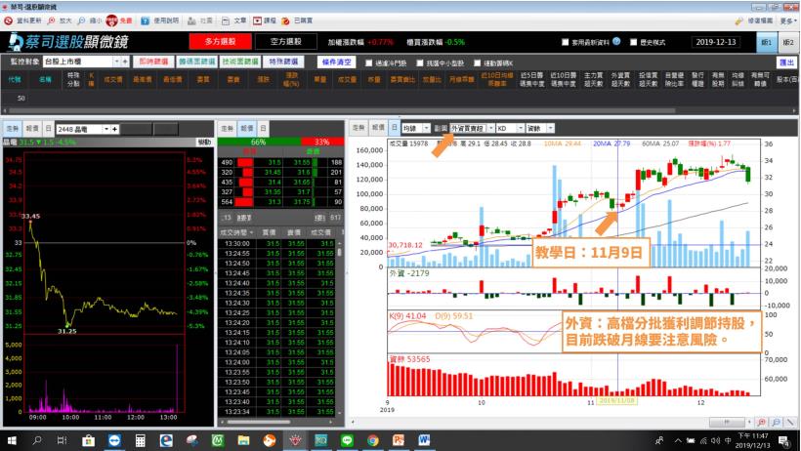Switch to 版2 layout tab
The width and height of the screenshot is (801, 451).
pyautogui.click(x=788, y=42)
